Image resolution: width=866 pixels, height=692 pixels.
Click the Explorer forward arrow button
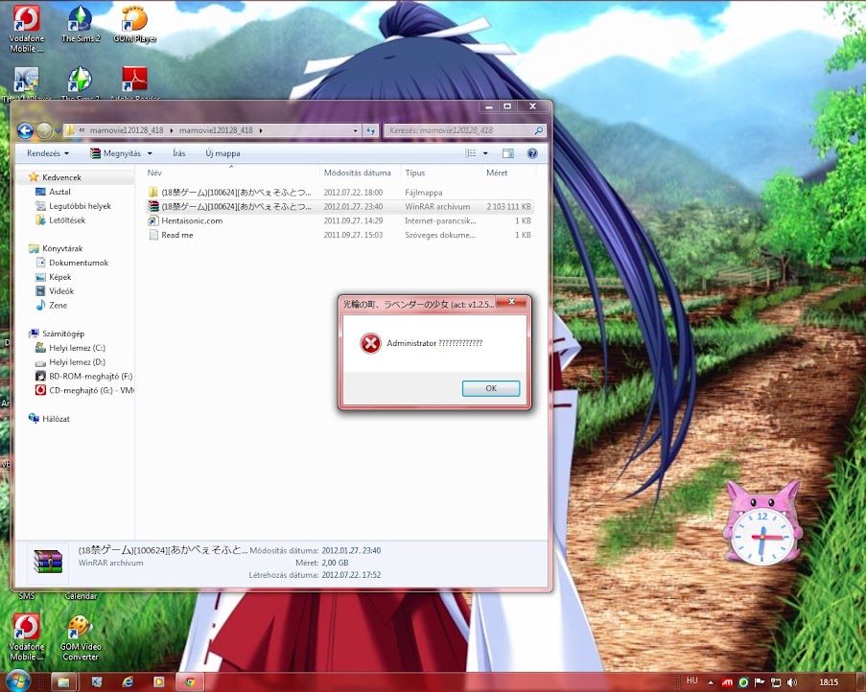tap(44, 130)
